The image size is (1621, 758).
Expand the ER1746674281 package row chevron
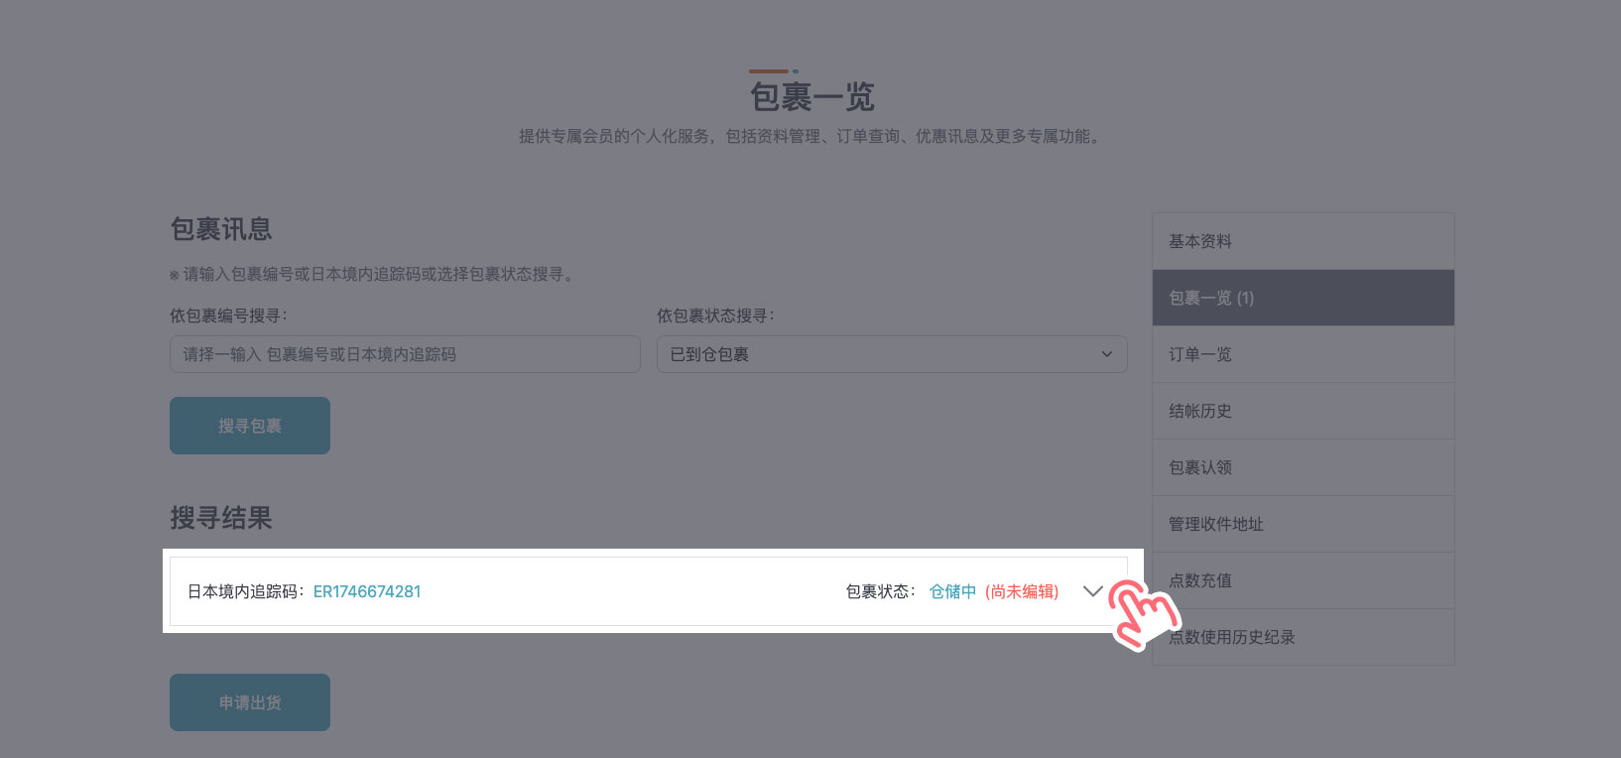pos(1092,591)
